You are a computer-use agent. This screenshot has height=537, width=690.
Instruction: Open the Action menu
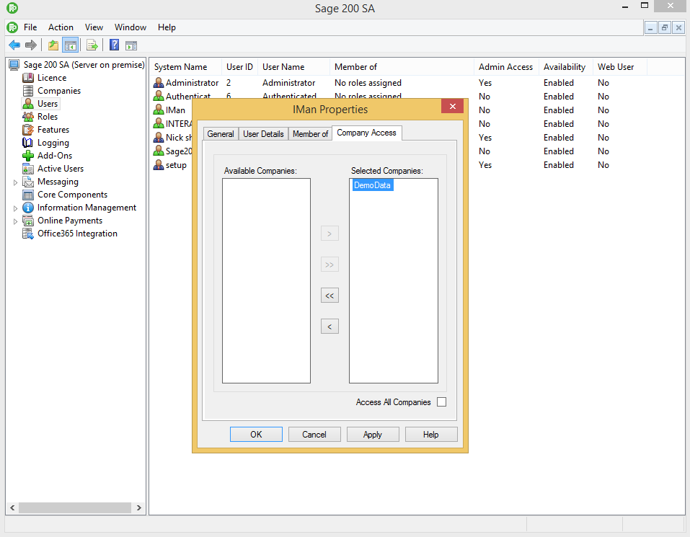tap(61, 27)
